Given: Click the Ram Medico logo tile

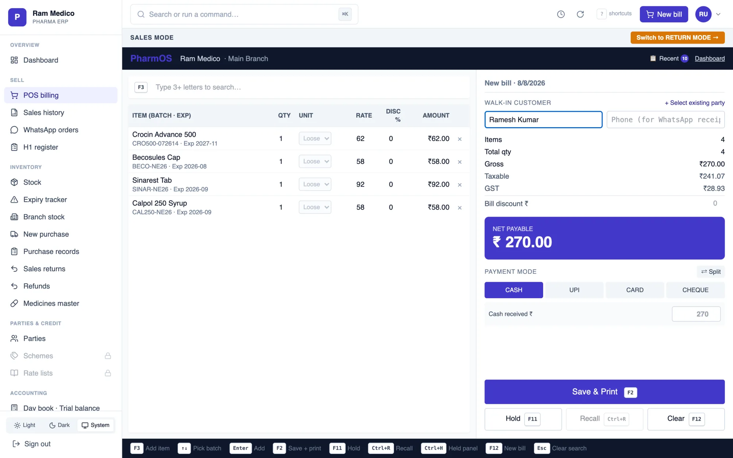Looking at the screenshot, I should click(17, 17).
